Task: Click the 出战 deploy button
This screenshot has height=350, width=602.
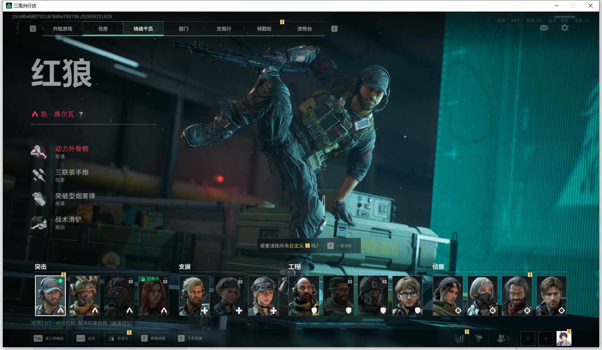Action: pyautogui.click(x=86, y=338)
